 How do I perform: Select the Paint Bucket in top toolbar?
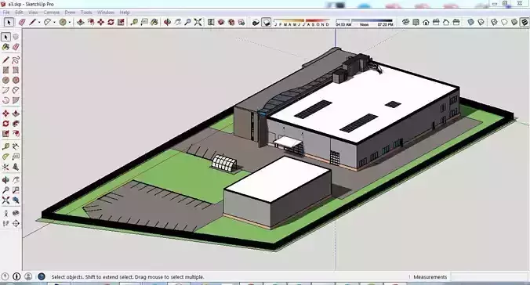click(x=154, y=22)
